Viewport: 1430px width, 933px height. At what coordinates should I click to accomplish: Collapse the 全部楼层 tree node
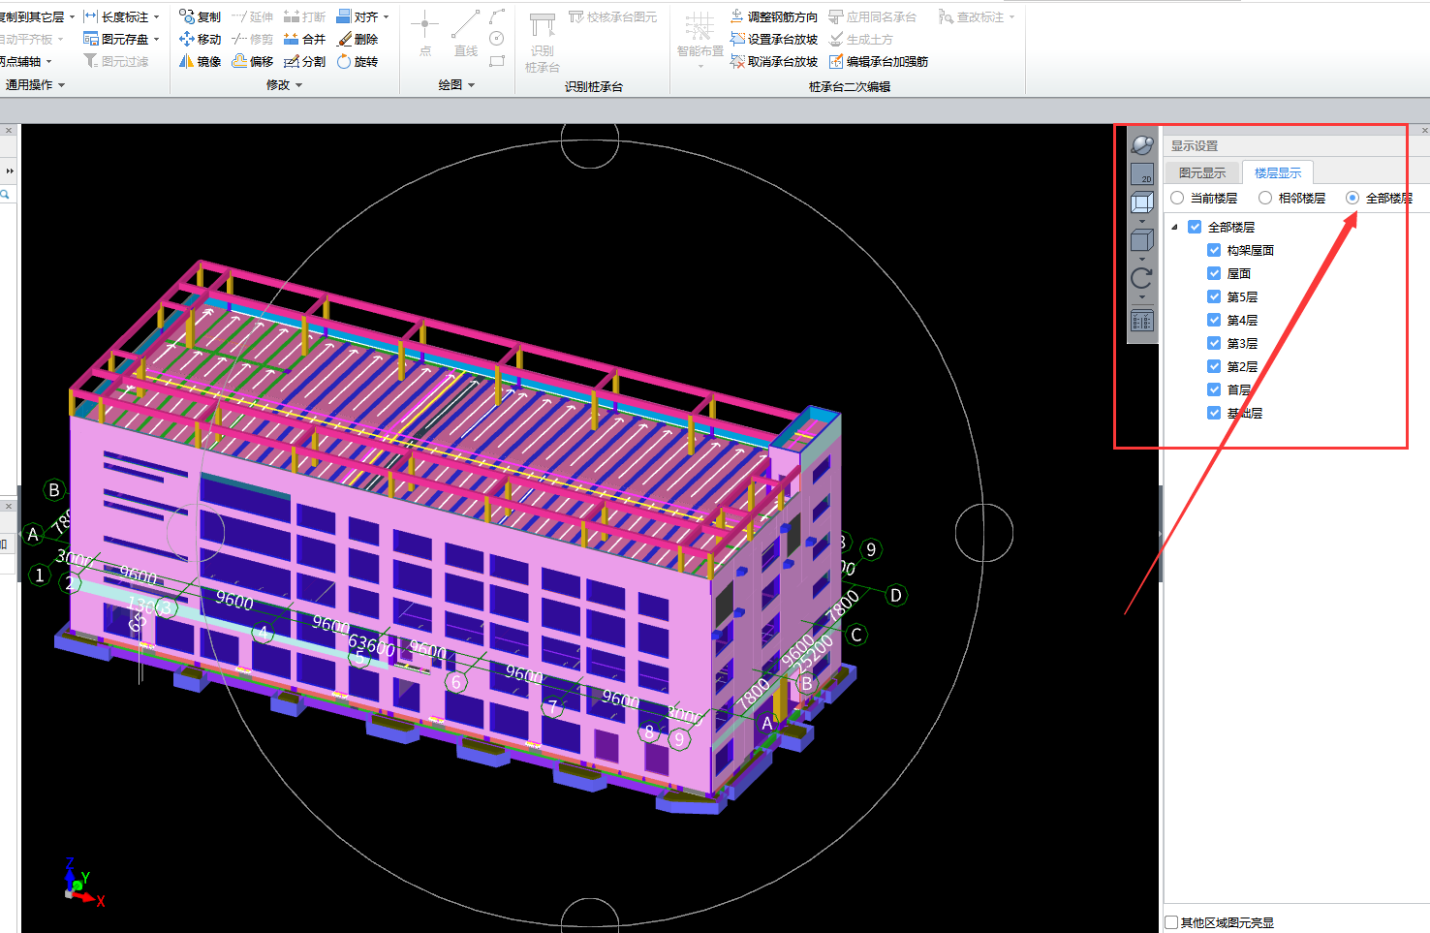pos(1175,227)
